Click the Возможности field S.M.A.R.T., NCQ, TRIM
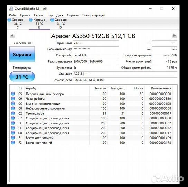 pyautogui.click(x=125, y=80)
